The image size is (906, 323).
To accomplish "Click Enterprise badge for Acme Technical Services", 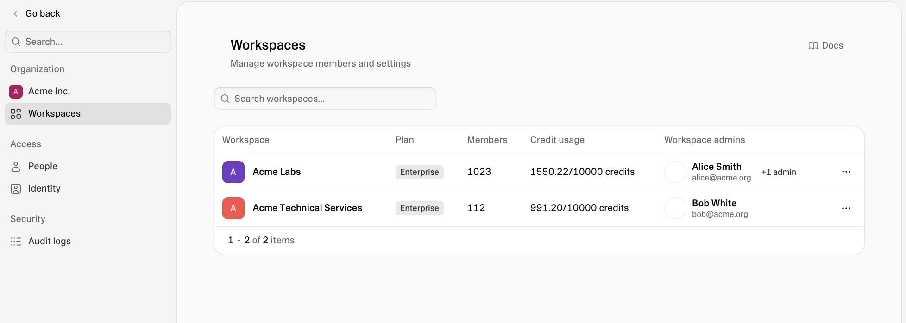I will [x=420, y=208].
